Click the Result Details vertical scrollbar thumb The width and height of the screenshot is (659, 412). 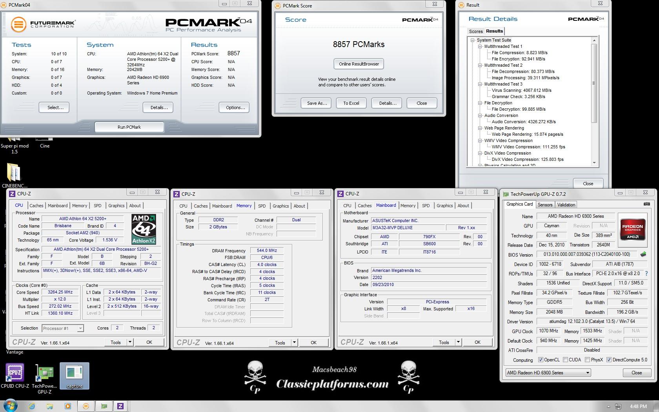click(x=594, y=83)
